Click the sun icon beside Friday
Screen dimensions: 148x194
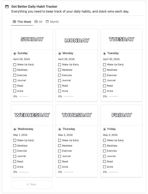104,129
